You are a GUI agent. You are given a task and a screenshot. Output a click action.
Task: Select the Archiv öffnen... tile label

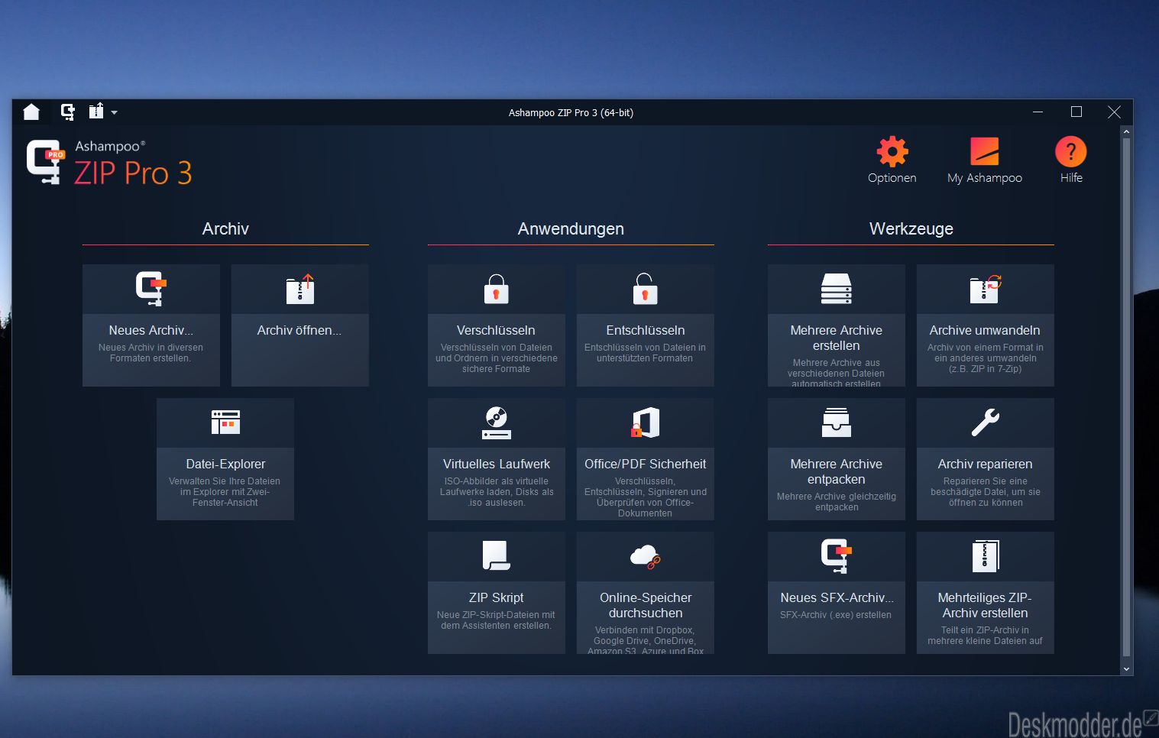[299, 330]
